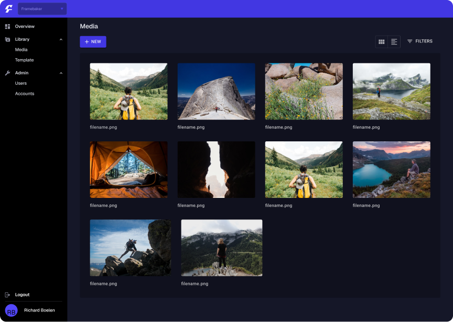Click the Logout icon in sidebar

7,295
